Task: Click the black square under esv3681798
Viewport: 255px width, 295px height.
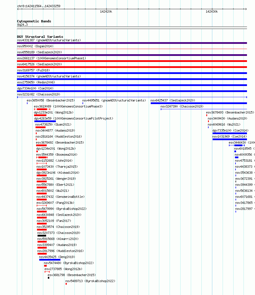Action: [x=48, y=278]
